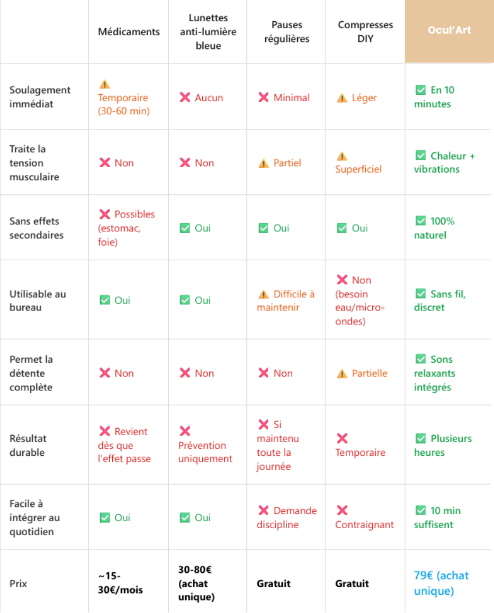
Task: Click the green checkmark next to Plusieurs heures
Action: [x=420, y=438]
